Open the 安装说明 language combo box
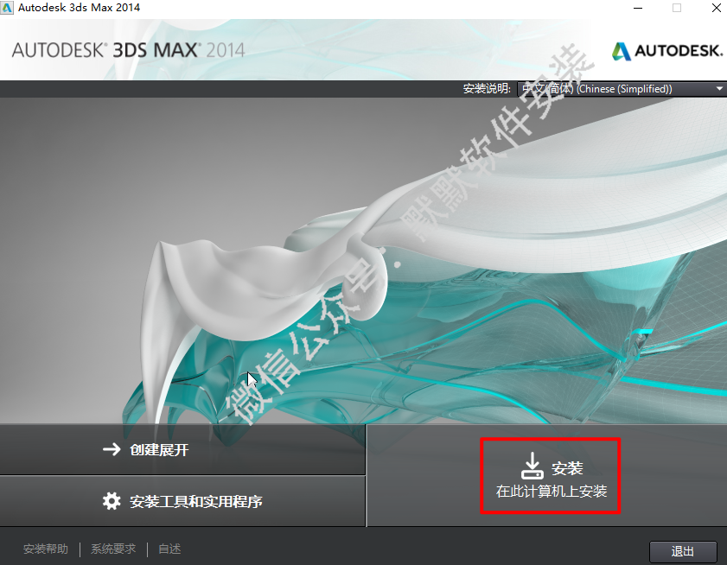This screenshot has height=565, width=727. click(622, 88)
